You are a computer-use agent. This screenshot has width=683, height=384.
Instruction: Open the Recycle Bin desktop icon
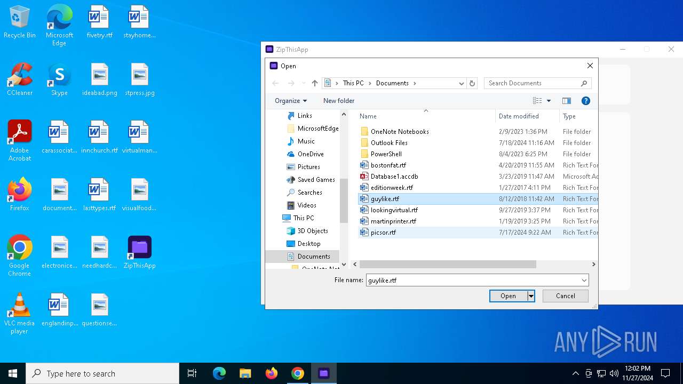[20, 22]
